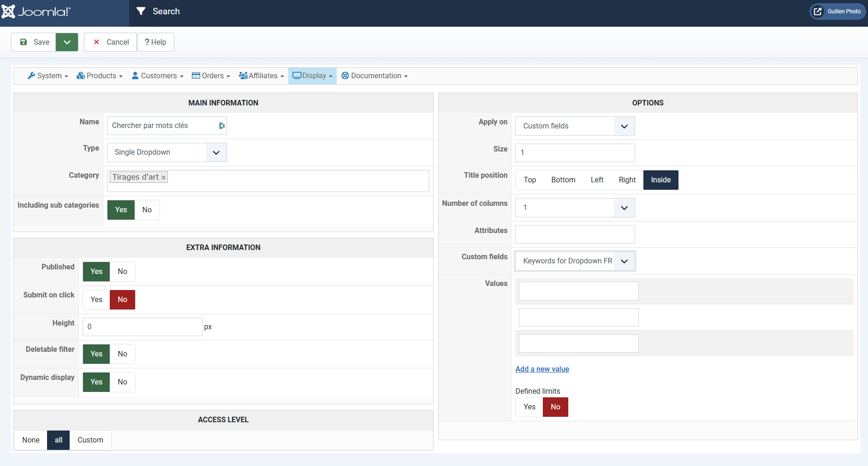Open the Type Single Dropdown selector
The width and height of the screenshot is (868, 466).
(167, 152)
